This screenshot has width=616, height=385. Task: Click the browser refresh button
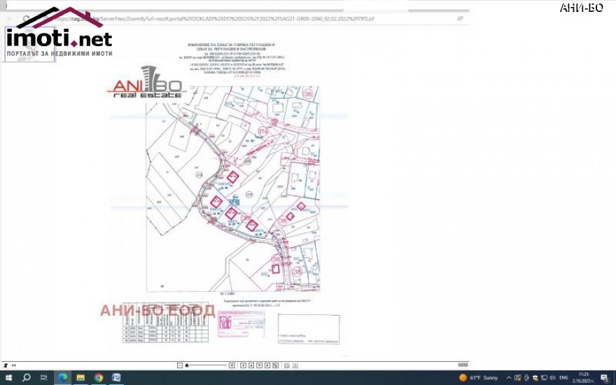[x=26, y=18]
